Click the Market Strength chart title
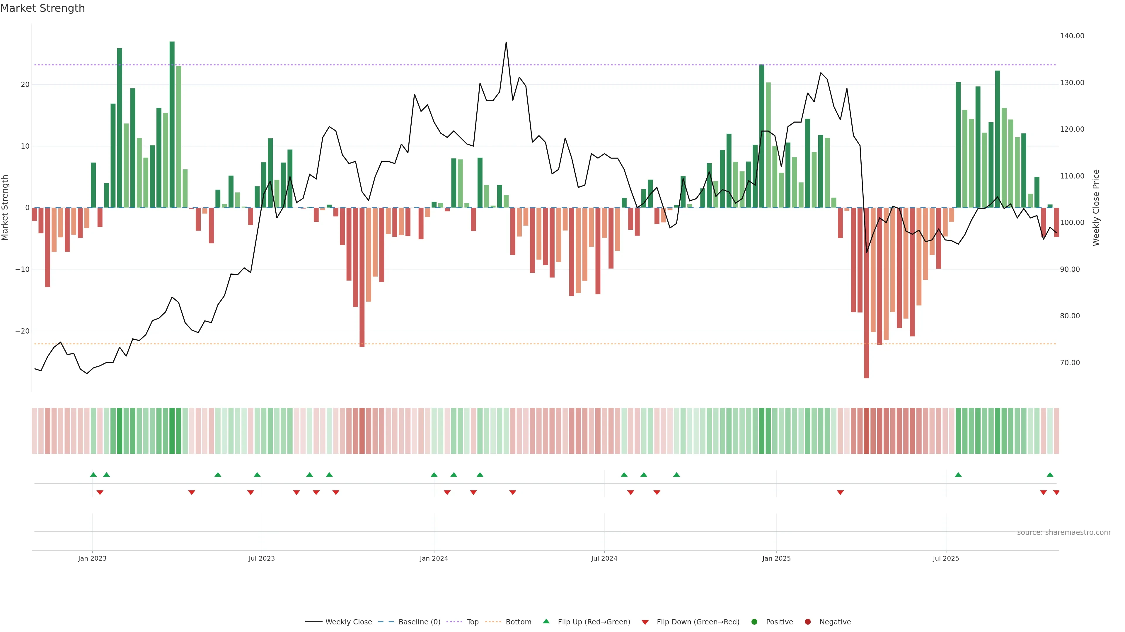This screenshot has width=1125, height=632. pos(42,8)
